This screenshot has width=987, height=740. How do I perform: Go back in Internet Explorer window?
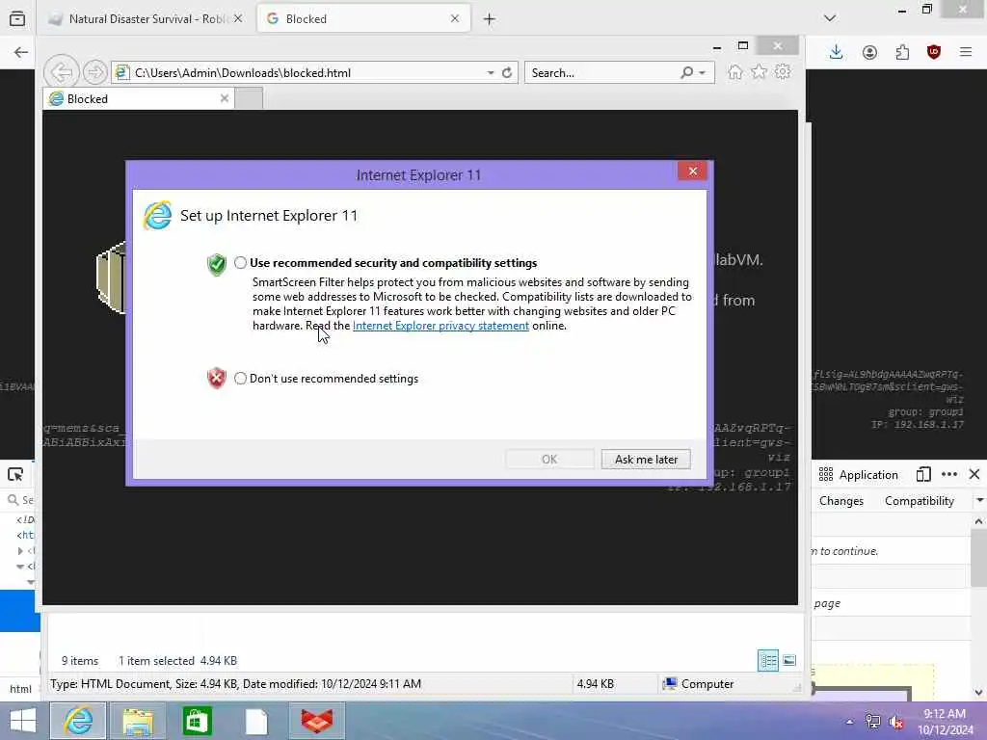62,72
